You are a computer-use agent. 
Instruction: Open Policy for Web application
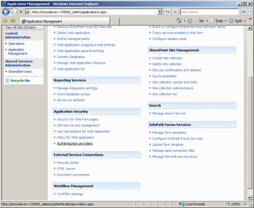[75, 138]
